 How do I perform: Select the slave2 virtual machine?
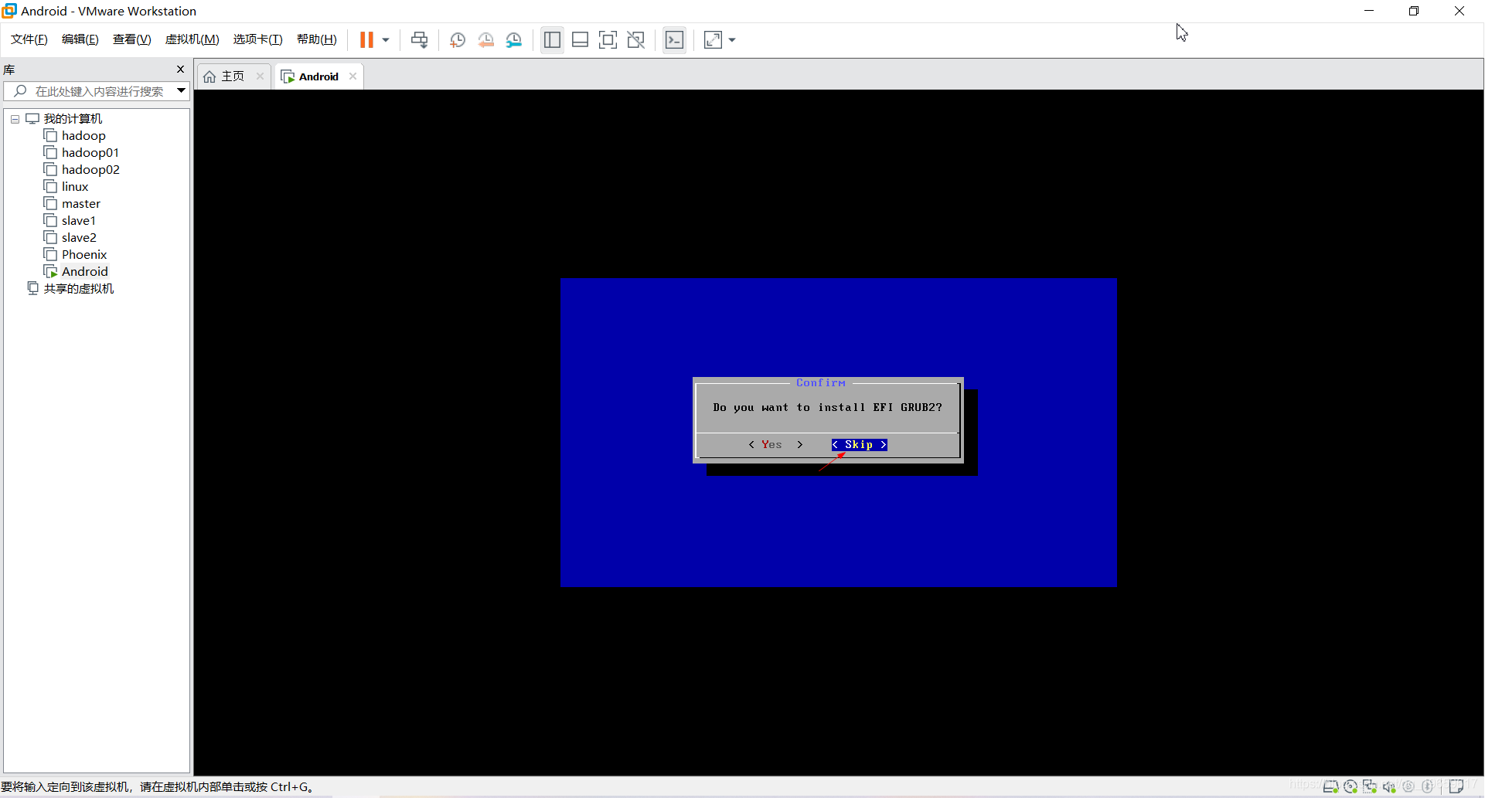click(79, 238)
